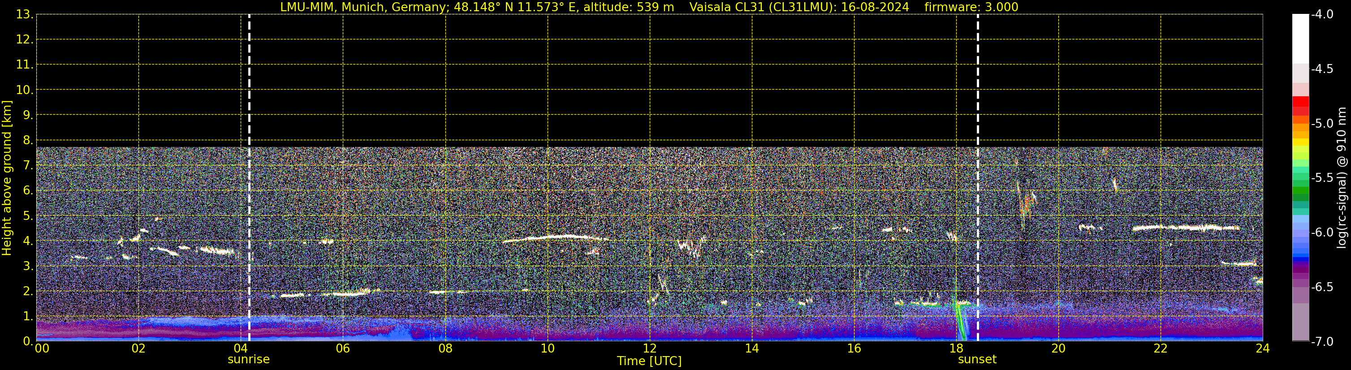
Task: Click the "14" time axis tick label
Action: pyautogui.click(x=752, y=348)
